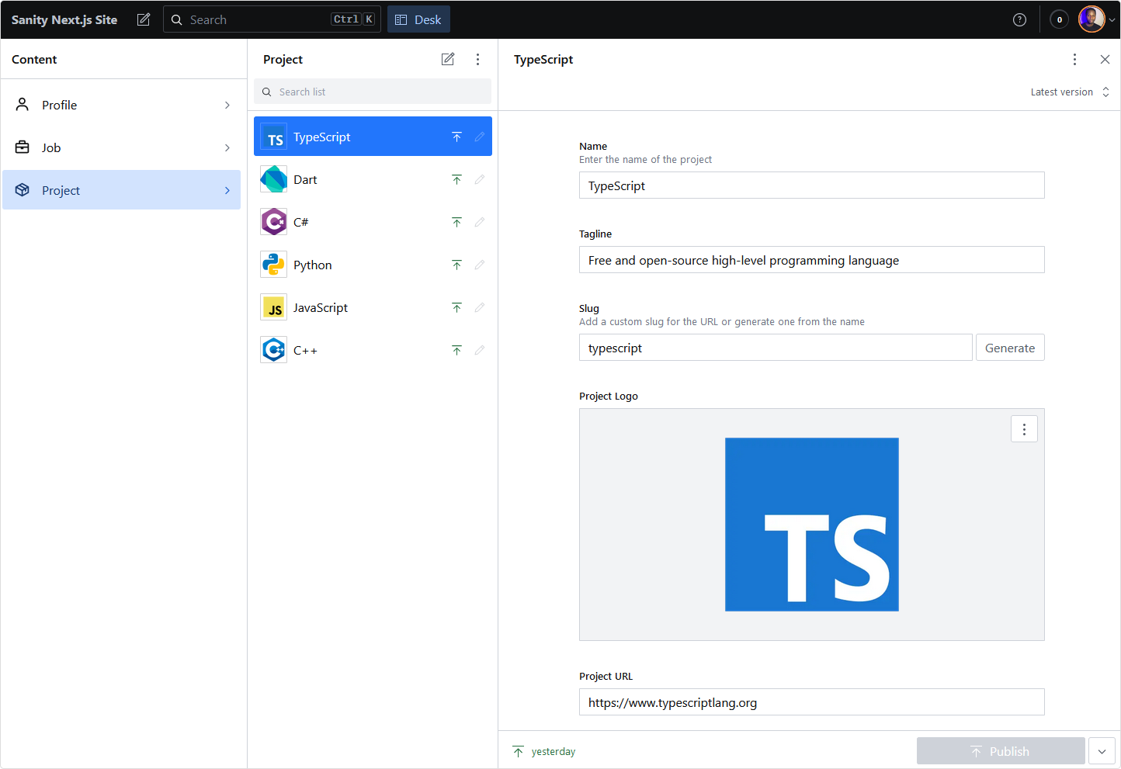The image size is (1121, 769).
Task: Click edited pencil icon on C++ row
Action: pos(479,350)
